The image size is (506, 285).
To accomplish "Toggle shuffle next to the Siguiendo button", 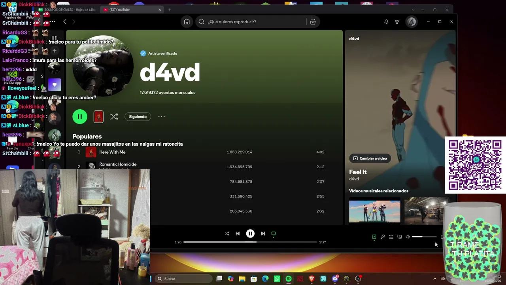I will click(114, 116).
